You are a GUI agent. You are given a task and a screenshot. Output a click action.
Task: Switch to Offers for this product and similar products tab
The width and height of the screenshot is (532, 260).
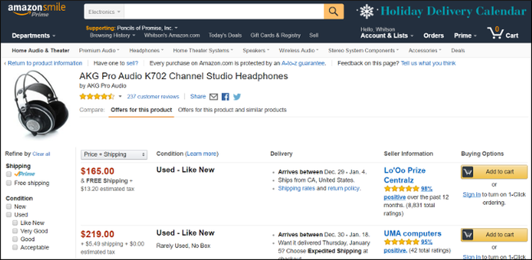tap(232, 110)
